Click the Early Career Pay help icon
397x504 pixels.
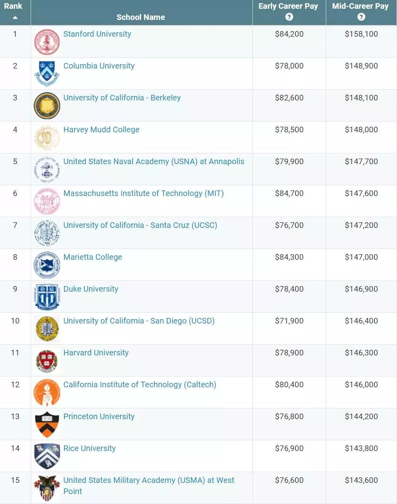[x=289, y=17]
